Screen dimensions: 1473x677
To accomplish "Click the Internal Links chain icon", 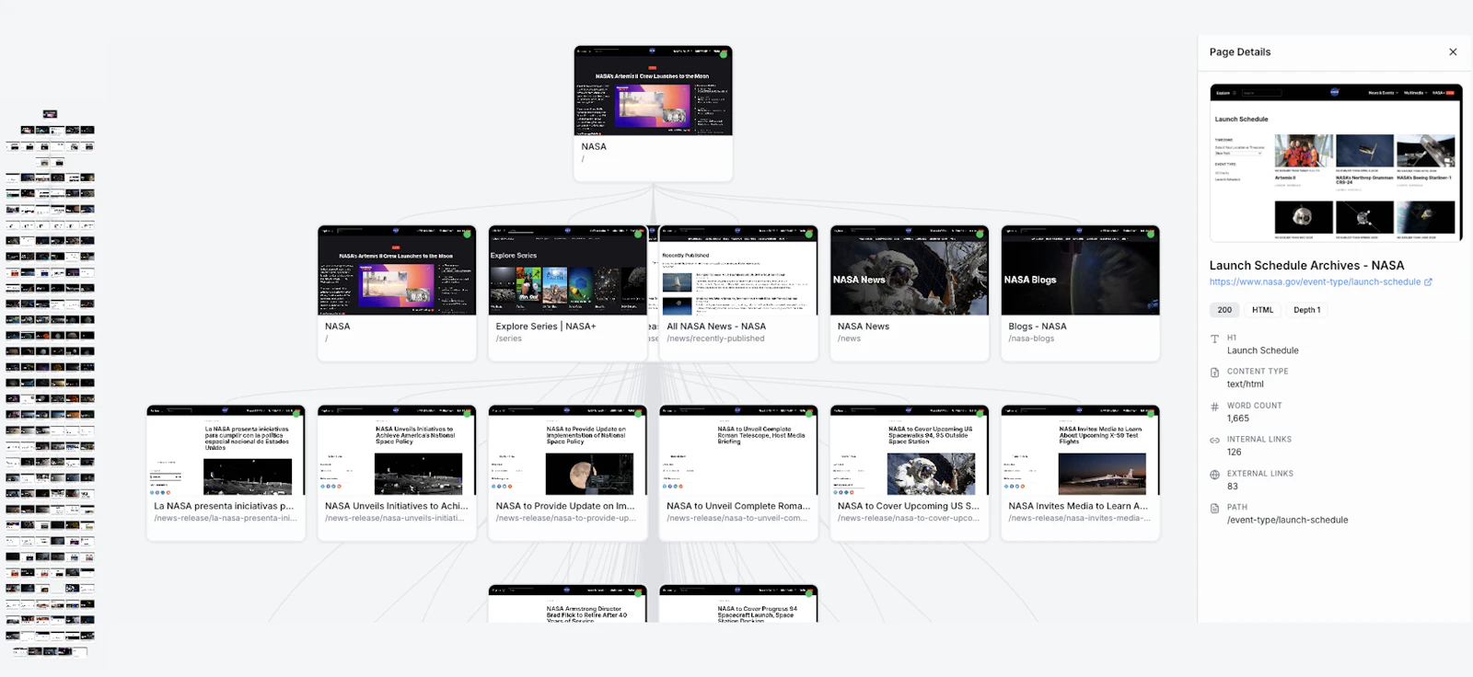I will click(1214, 441).
